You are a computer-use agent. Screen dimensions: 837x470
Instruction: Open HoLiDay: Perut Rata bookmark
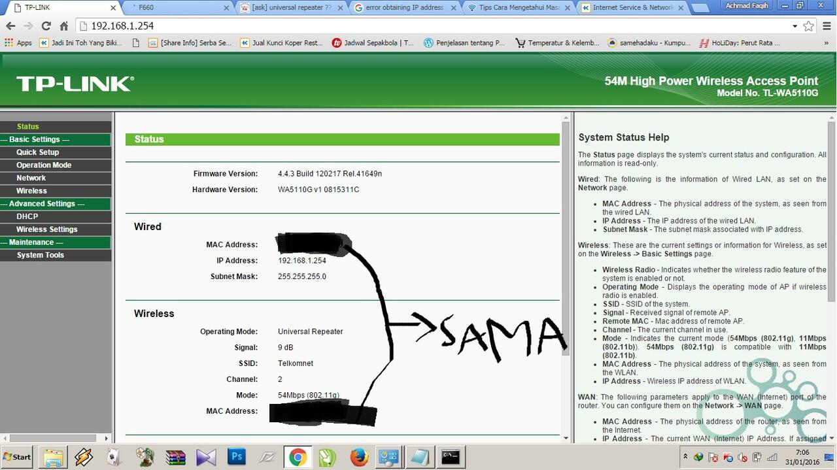(x=740, y=43)
